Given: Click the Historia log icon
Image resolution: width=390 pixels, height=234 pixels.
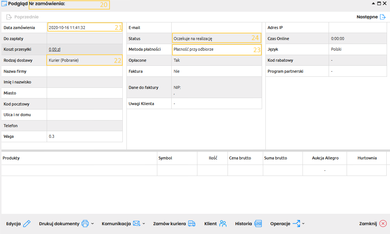Looking at the screenshot, I should coord(258,224).
